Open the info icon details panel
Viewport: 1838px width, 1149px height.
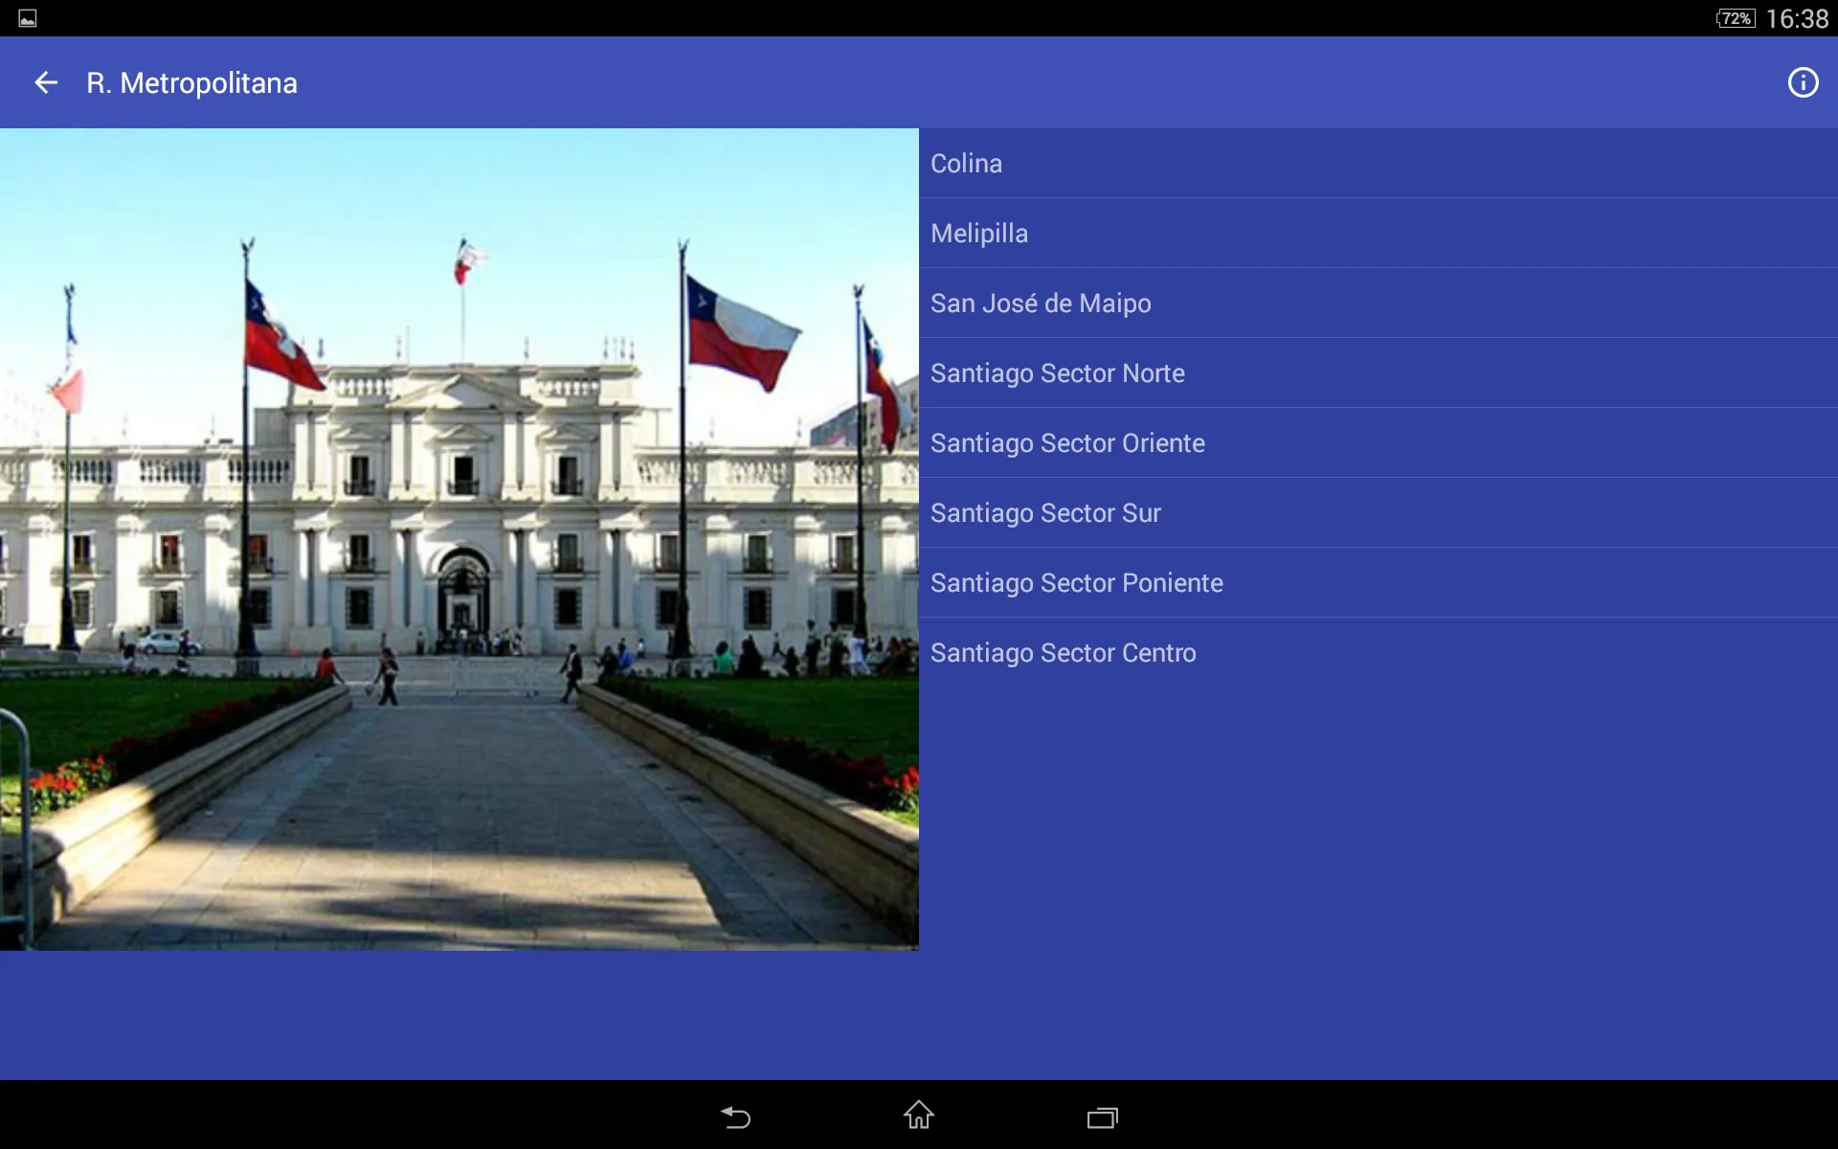pyautogui.click(x=1803, y=80)
